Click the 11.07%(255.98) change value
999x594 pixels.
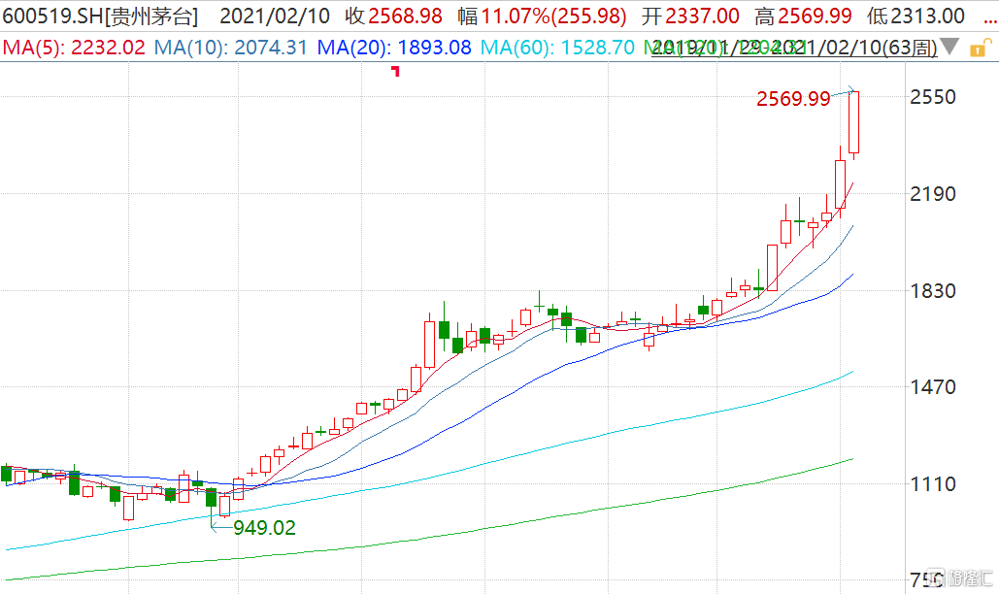pyautogui.click(x=553, y=16)
